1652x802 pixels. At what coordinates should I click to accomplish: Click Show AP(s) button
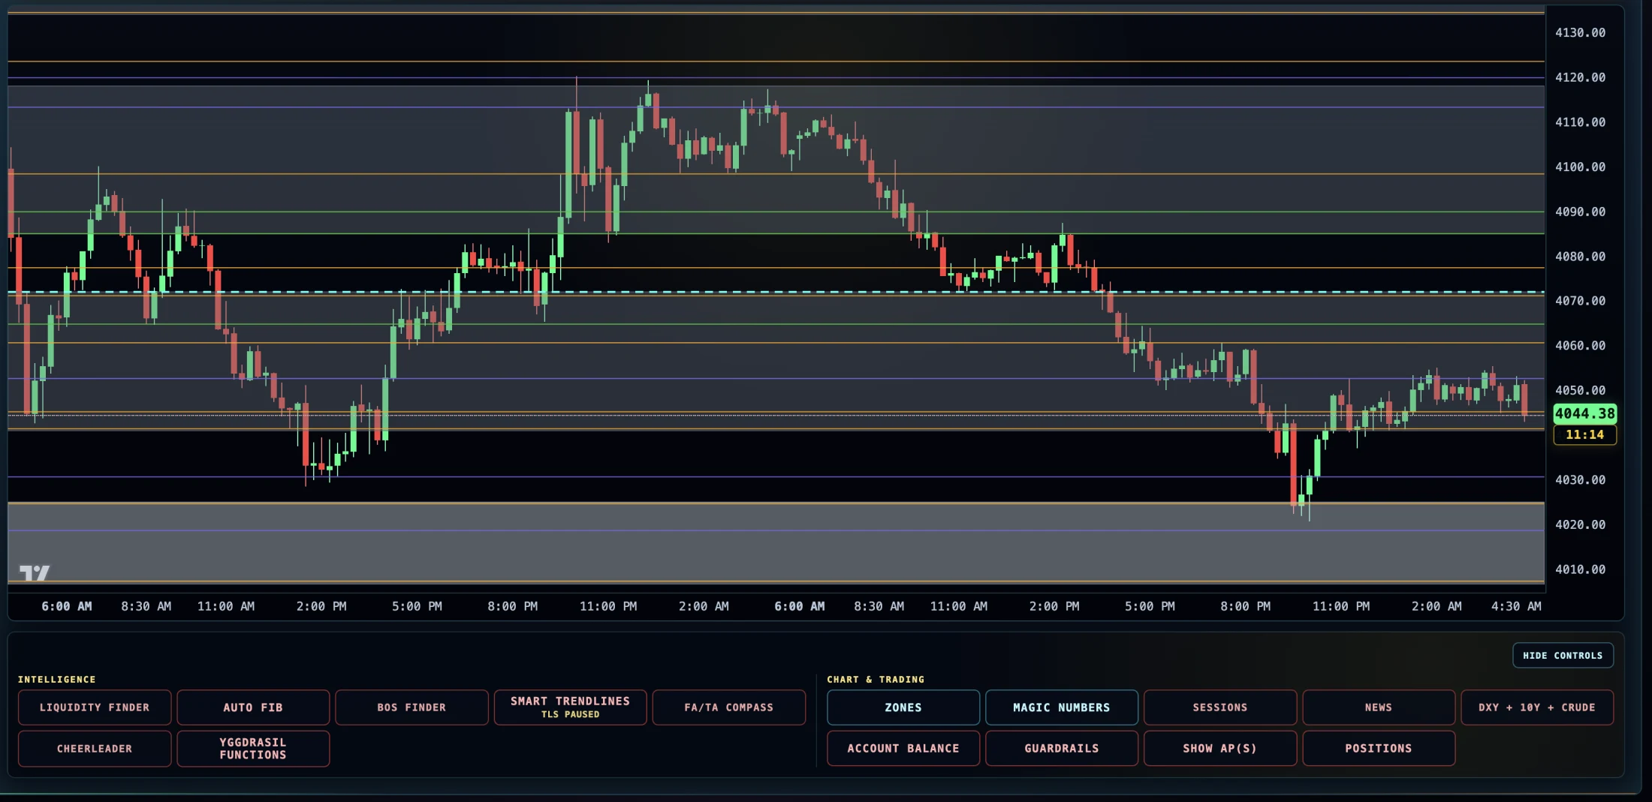click(1220, 749)
